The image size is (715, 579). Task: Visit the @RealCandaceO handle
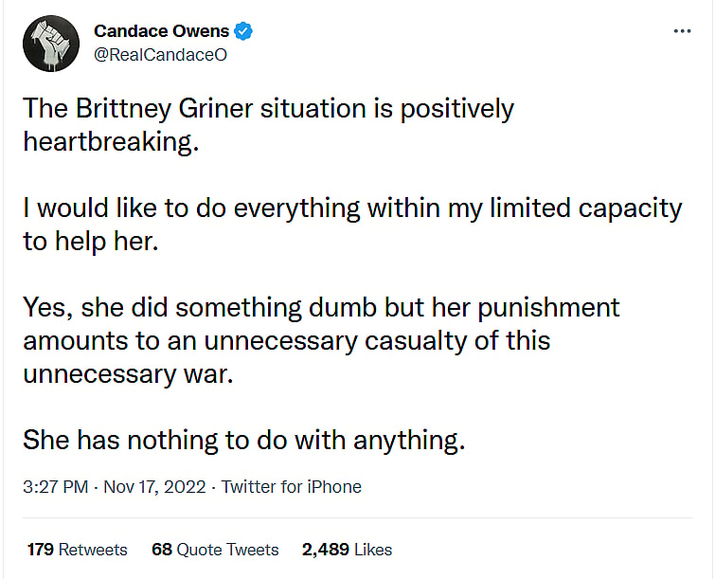160,55
